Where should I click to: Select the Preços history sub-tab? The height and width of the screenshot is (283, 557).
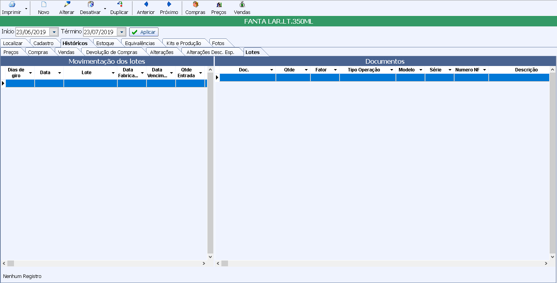point(11,52)
